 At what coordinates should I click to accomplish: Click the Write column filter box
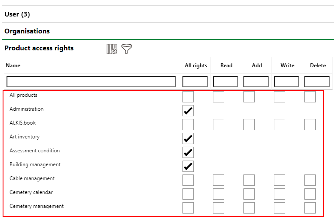point(287,82)
